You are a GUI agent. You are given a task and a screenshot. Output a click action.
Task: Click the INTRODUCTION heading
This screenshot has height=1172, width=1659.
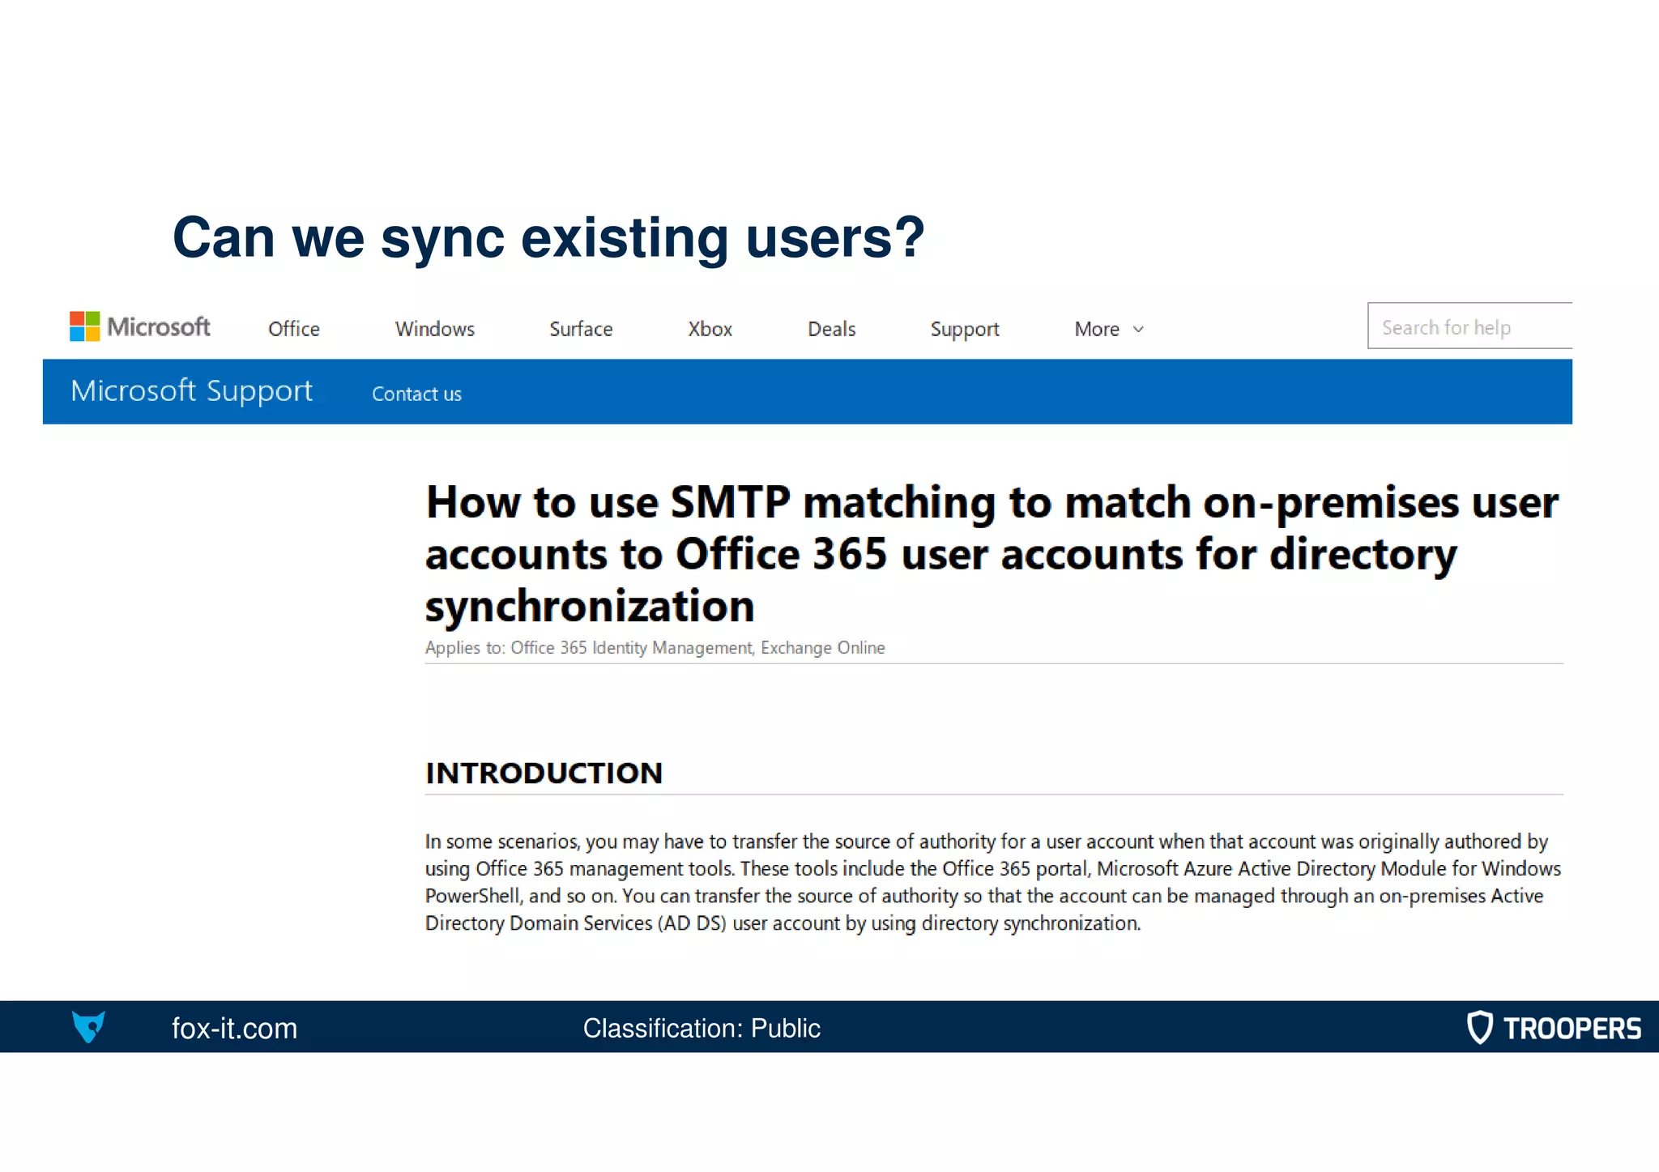coord(544,773)
